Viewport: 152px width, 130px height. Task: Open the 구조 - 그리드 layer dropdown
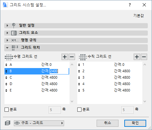39,123
